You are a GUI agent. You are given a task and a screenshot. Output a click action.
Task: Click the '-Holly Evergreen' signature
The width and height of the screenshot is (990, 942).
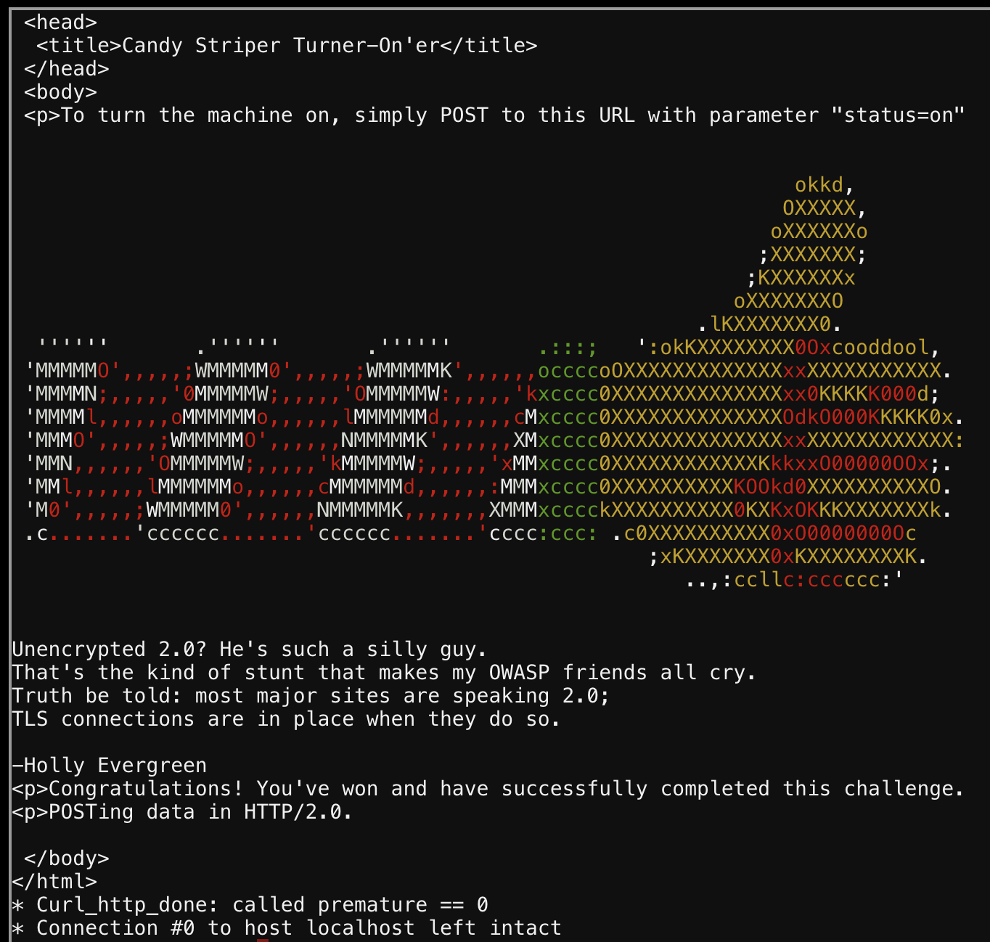pyautogui.click(x=110, y=766)
